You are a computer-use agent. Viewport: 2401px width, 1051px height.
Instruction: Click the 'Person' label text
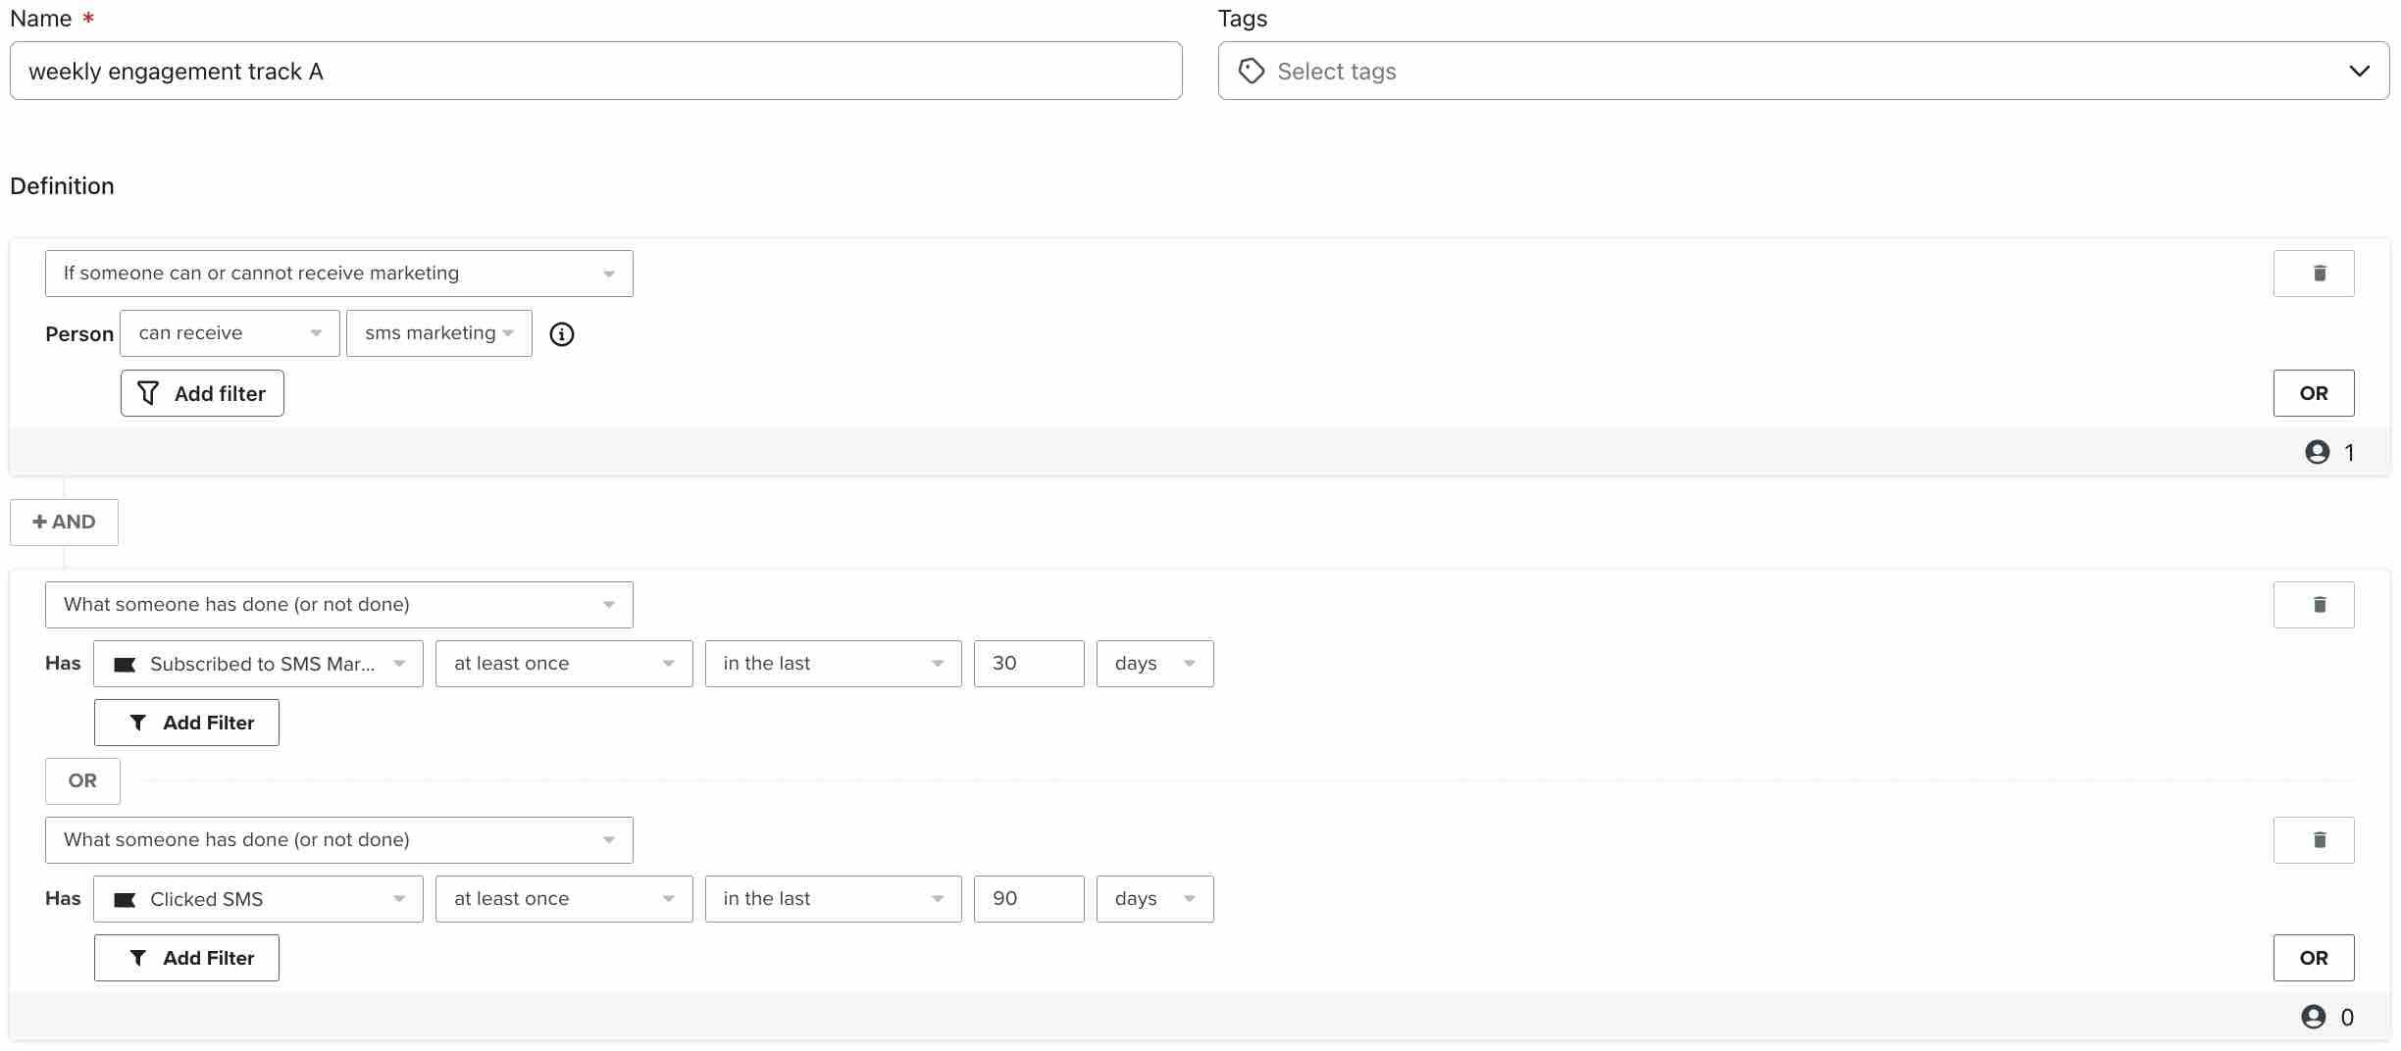pos(79,334)
